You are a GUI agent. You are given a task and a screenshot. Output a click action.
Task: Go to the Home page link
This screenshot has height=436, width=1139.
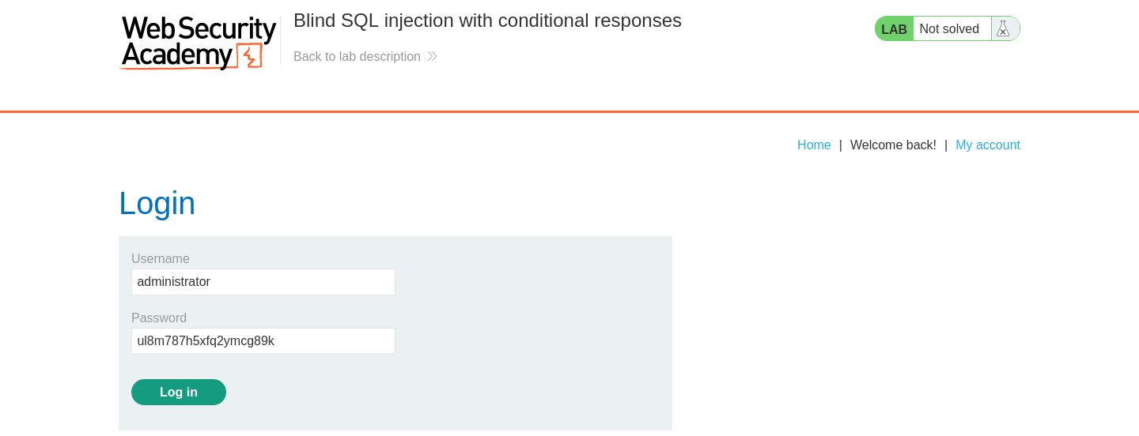[814, 145]
